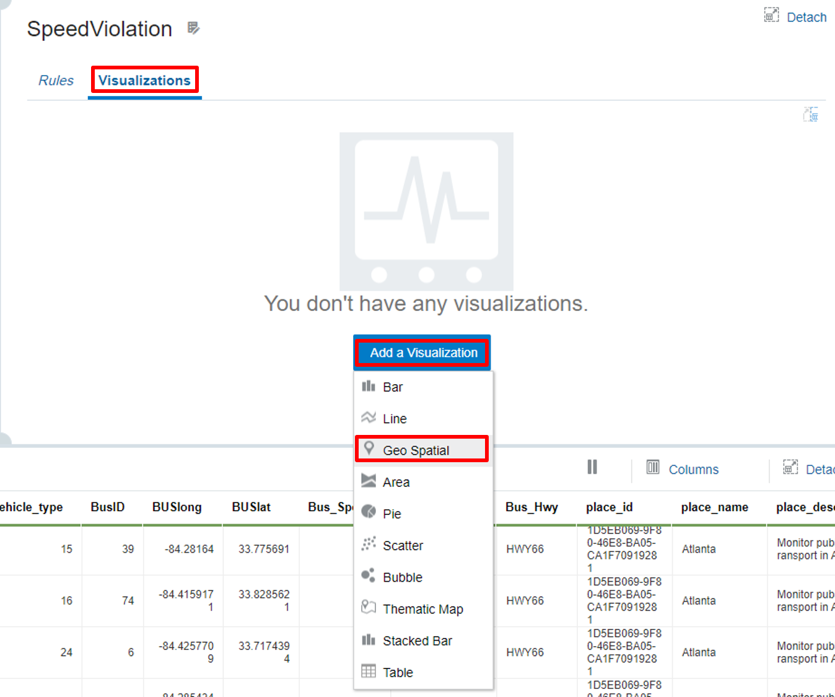Choose the Pie chart visualization
This screenshot has height=697, width=835.
click(x=391, y=514)
